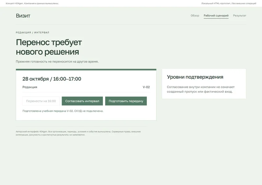Click the footer Авторский интерфейс 404gen text
The width and height of the screenshot is (262, 185).
[78, 133]
